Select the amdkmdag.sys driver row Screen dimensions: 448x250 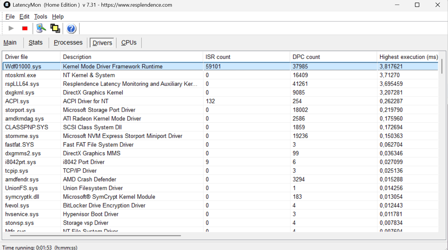click(x=220, y=119)
